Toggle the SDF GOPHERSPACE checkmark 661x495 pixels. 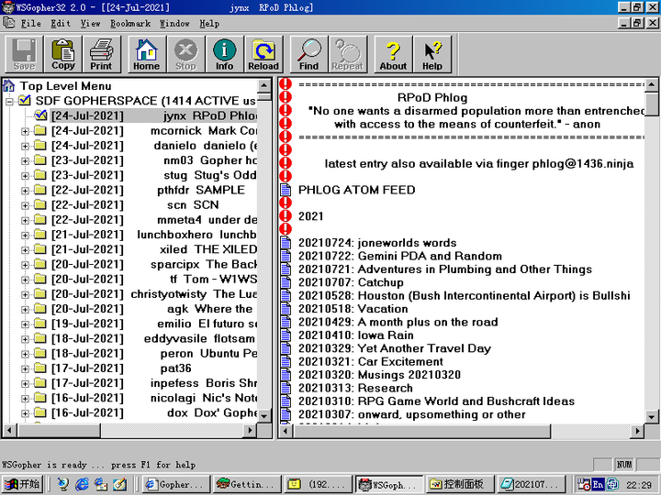25,101
